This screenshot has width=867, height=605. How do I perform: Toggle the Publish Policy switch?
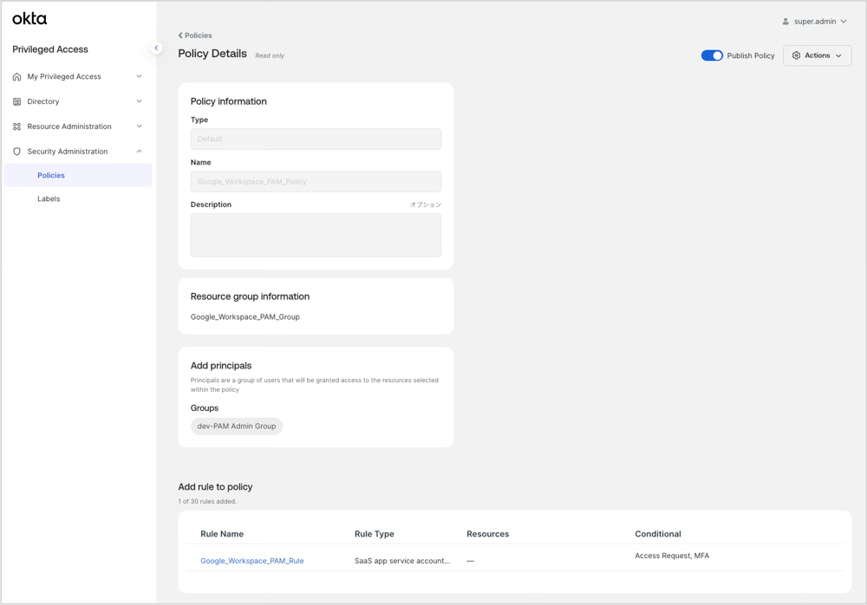tap(712, 55)
